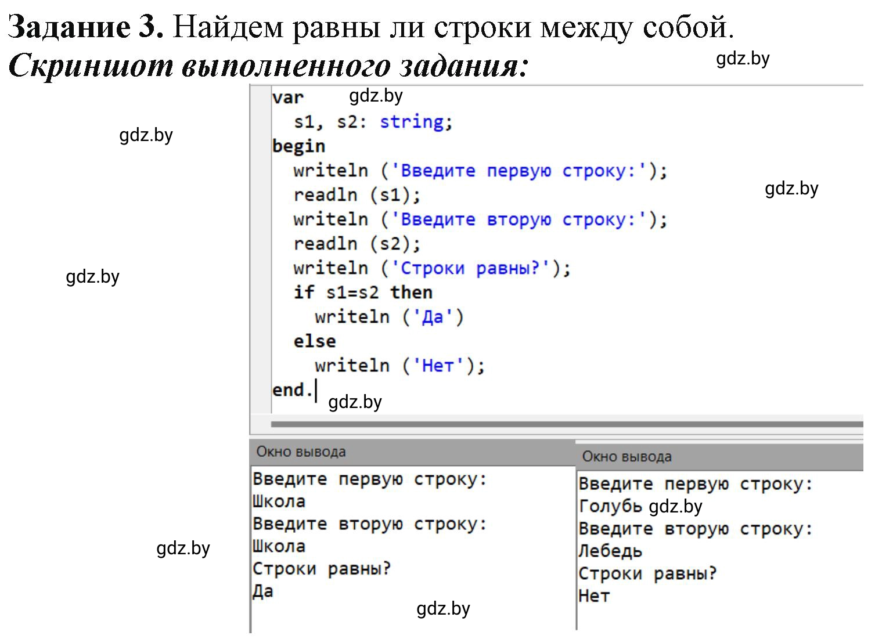This screenshot has width=875, height=639.
Task: Click the writeln ('Да') code line
Action: tap(389, 317)
